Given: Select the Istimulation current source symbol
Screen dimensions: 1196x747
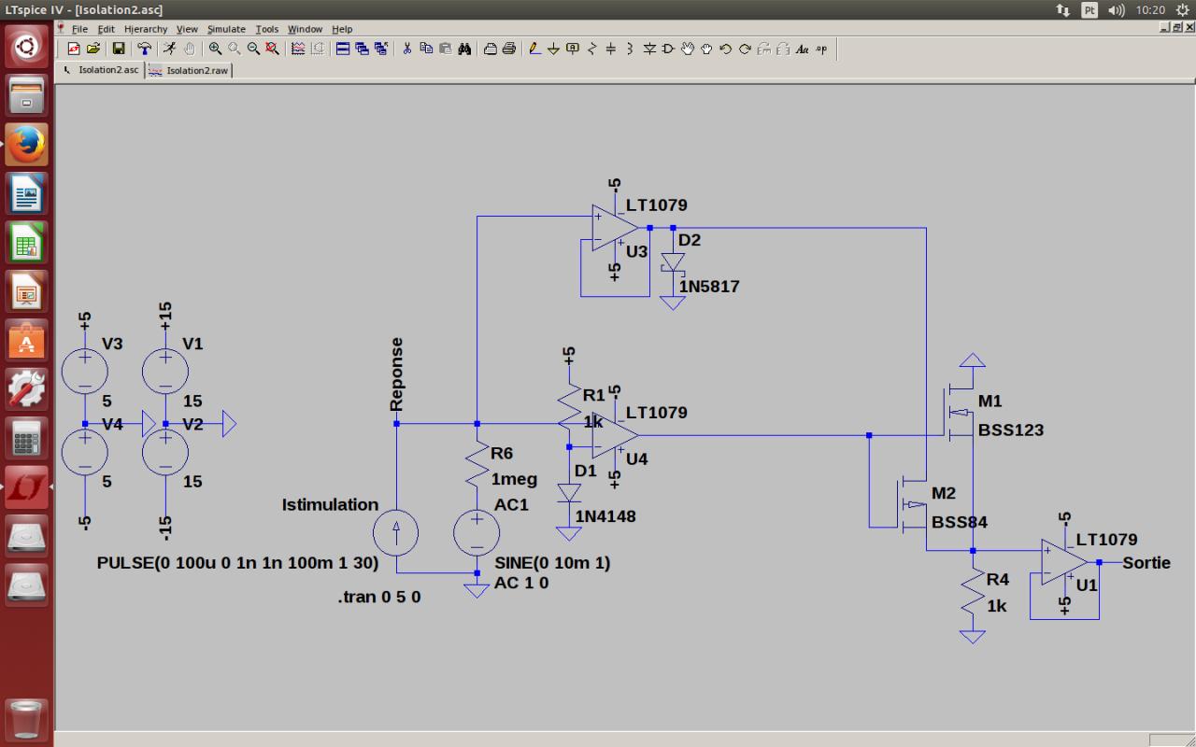Looking at the screenshot, I should [396, 533].
